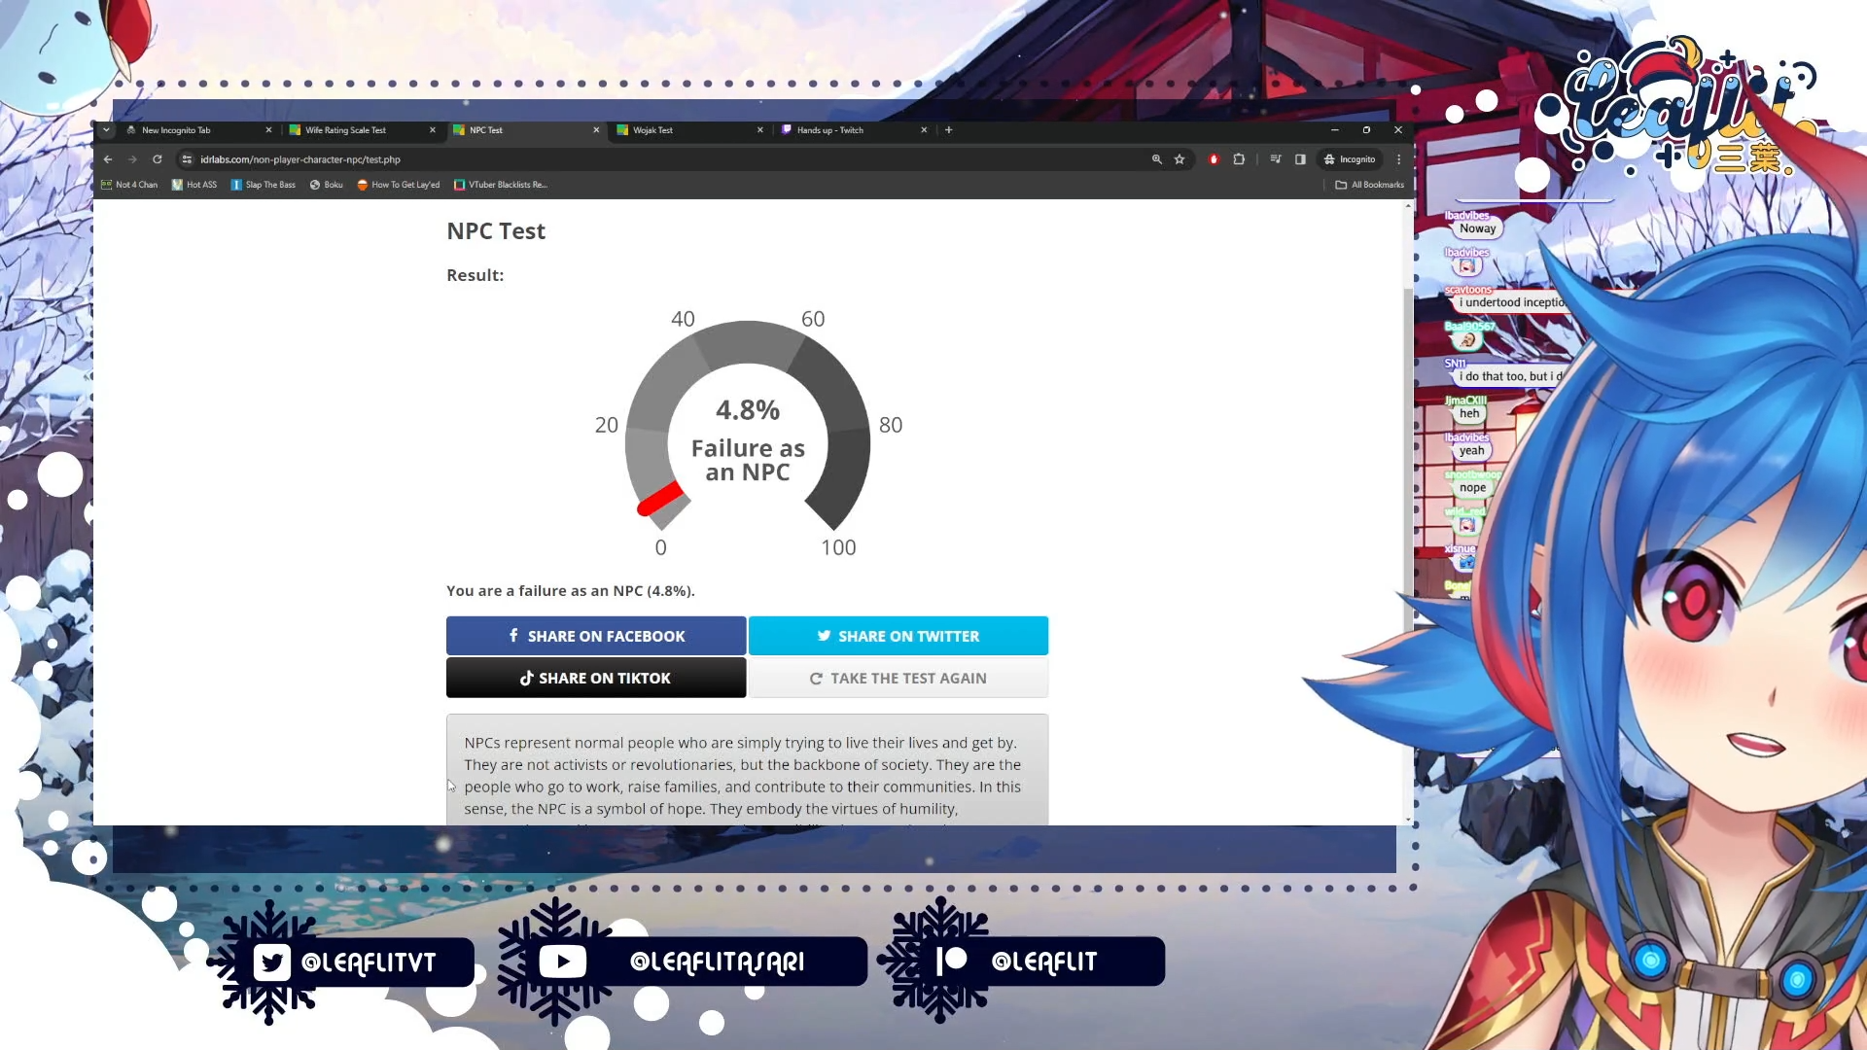Bookmark this page with the star icon

[1180, 159]
